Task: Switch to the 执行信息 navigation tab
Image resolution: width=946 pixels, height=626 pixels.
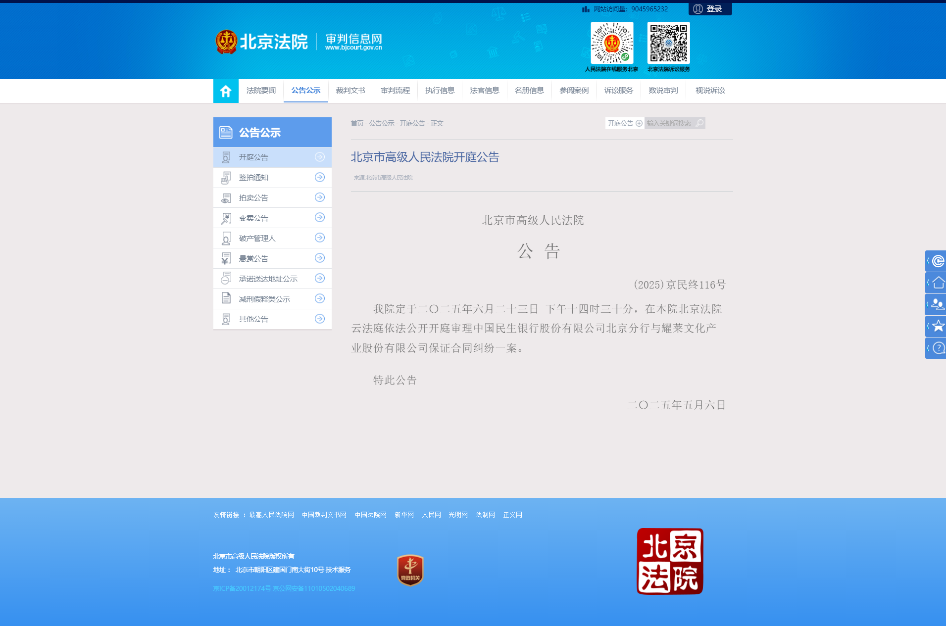Action: tap(440, 91)
